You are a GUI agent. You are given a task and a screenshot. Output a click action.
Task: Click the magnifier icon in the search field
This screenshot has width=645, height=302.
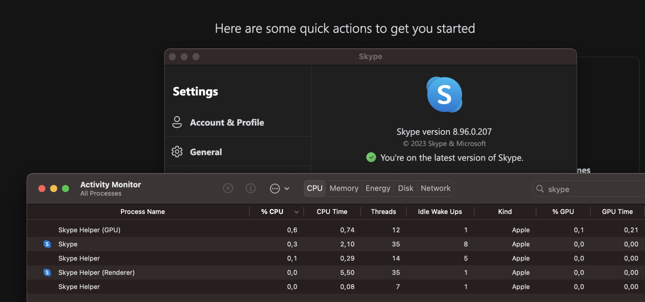(x=540, y=189)
